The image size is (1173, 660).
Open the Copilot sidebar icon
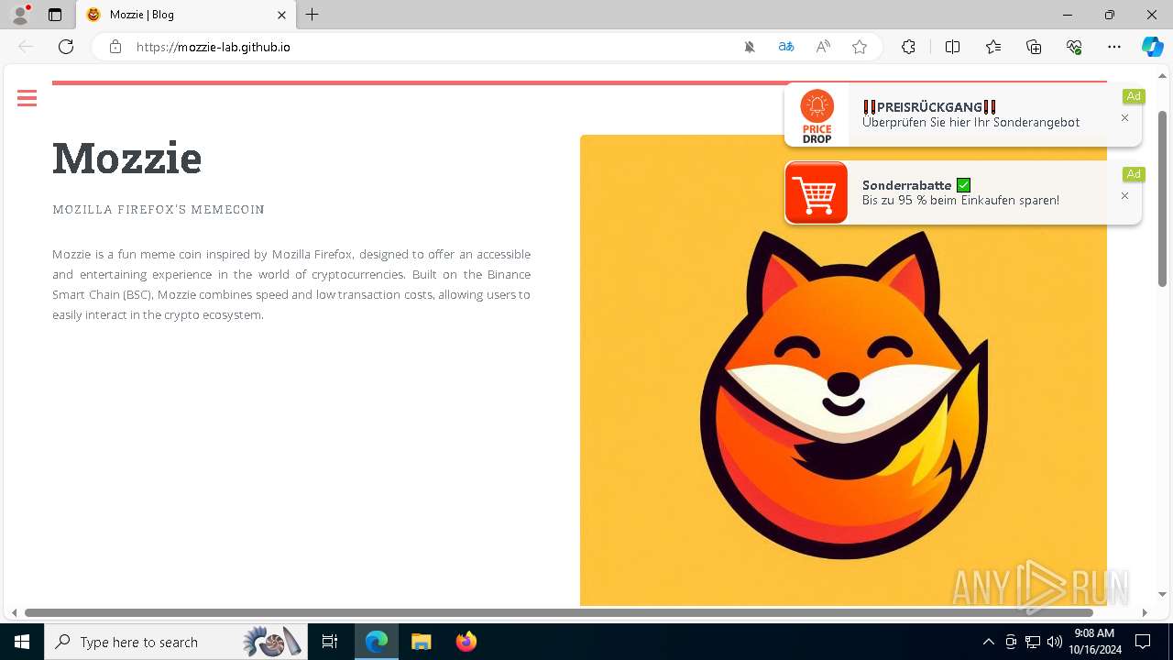1152,47
